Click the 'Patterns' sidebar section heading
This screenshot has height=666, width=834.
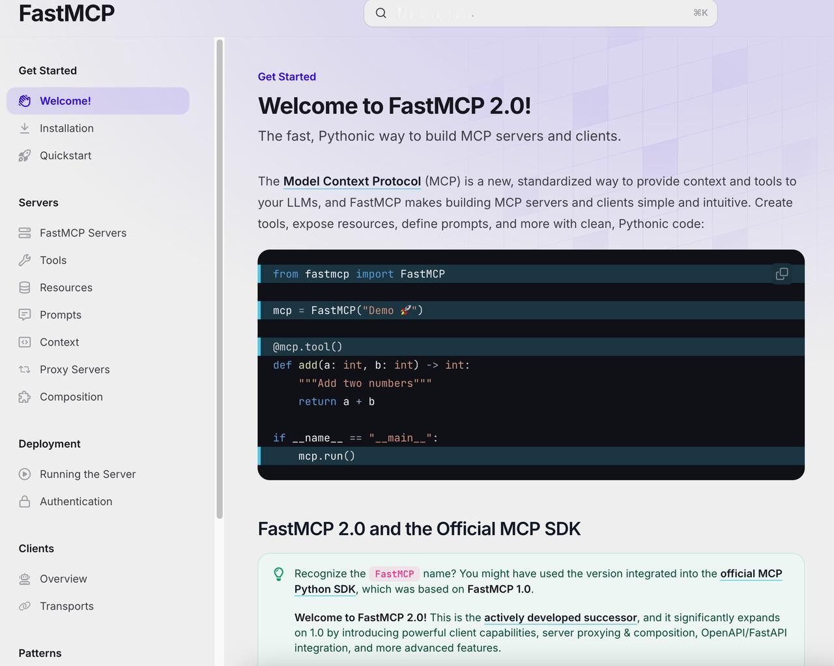point(40,654)
